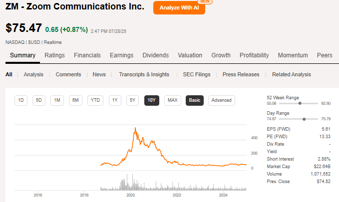Click the price peak on the chart line

pyautogui.click(x=135, y=128)
